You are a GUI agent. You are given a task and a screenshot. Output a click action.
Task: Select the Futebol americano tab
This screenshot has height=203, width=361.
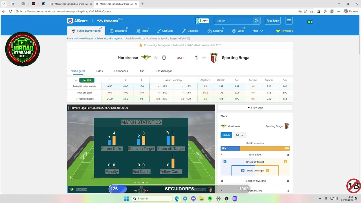point(86,31)
